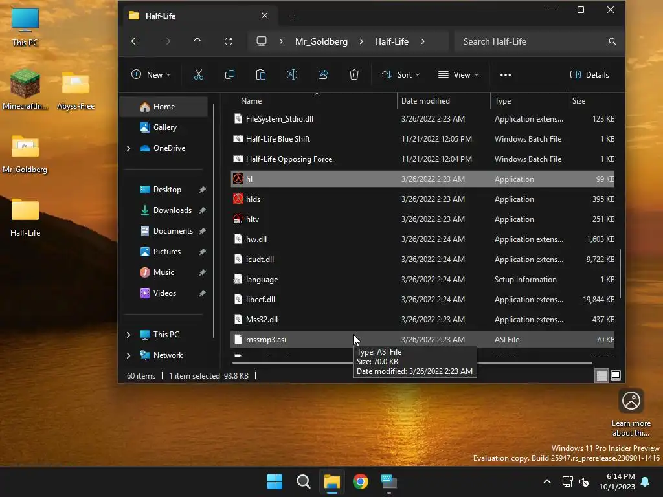The image size is (663, 497).
Task: Go back with the left arrow
Action: [x=135, y=41]
